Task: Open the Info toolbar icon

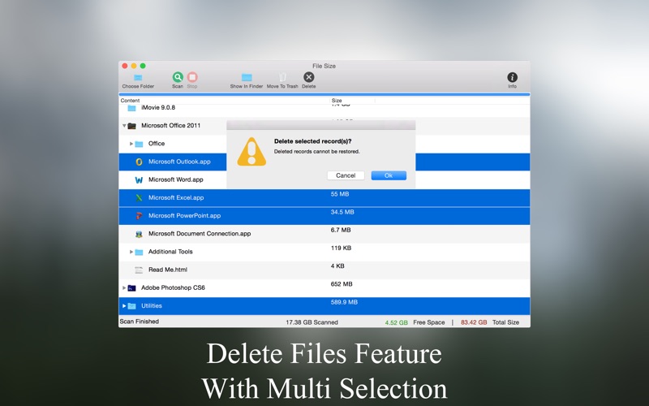Action: coord(513,77)
